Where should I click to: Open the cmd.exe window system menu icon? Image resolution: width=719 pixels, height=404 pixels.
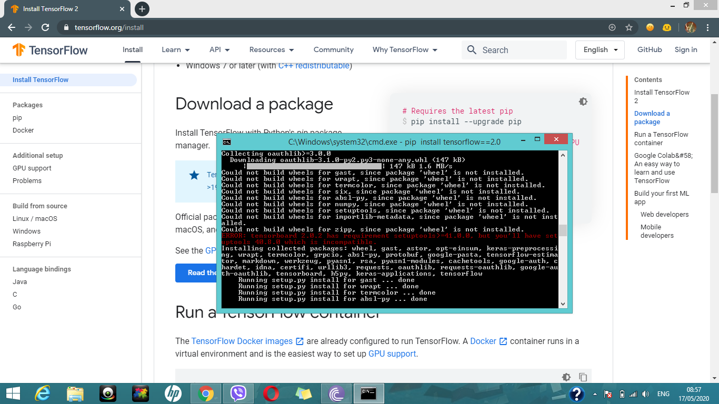pos(227,142)
